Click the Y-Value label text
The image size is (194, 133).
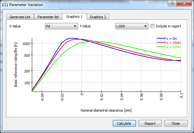click(85, 26)
